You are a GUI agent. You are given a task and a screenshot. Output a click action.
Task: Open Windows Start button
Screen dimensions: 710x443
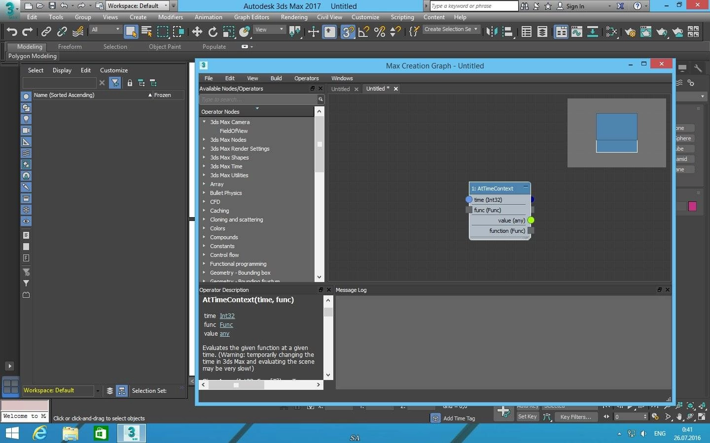(x=12, y=433)
